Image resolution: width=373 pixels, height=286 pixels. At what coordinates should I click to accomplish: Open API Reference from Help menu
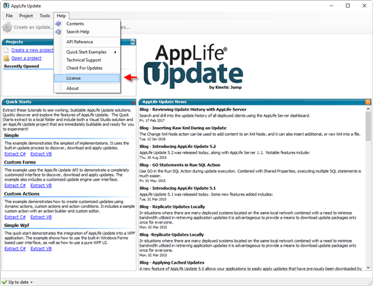tap(87, 41)
